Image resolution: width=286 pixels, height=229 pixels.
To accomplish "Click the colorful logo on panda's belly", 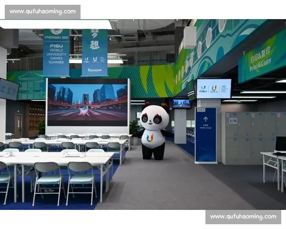I will pyautogui.click(x=150, y=138).
